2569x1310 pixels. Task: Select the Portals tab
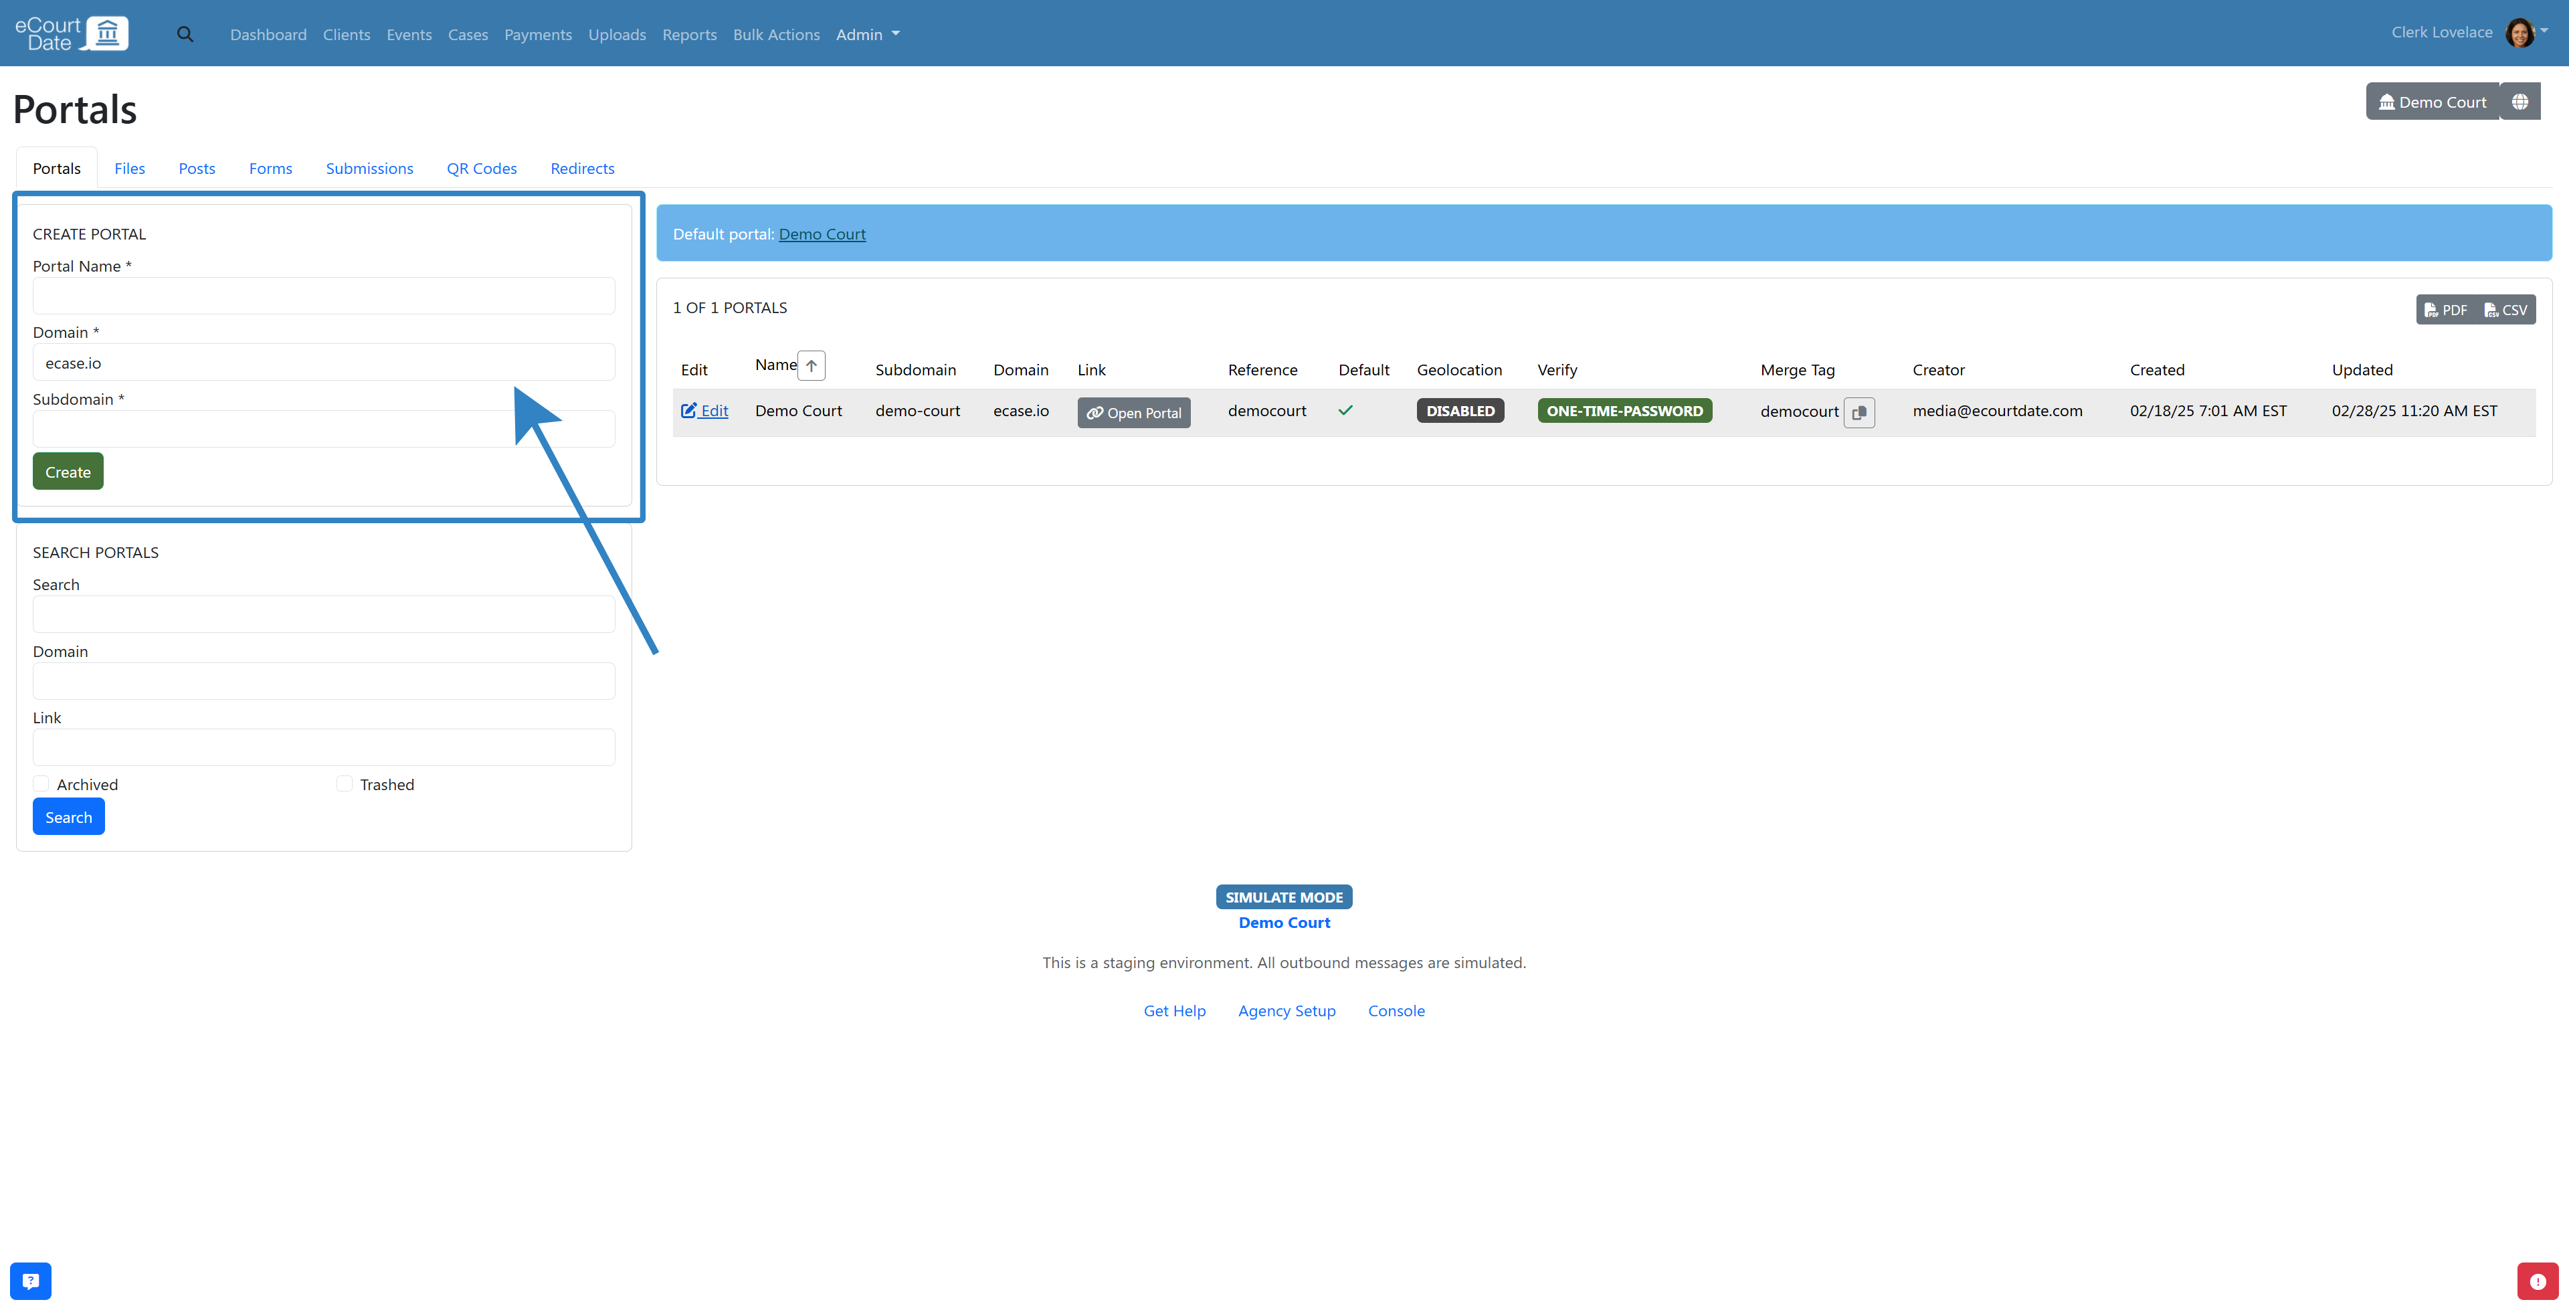click(57, 168)
